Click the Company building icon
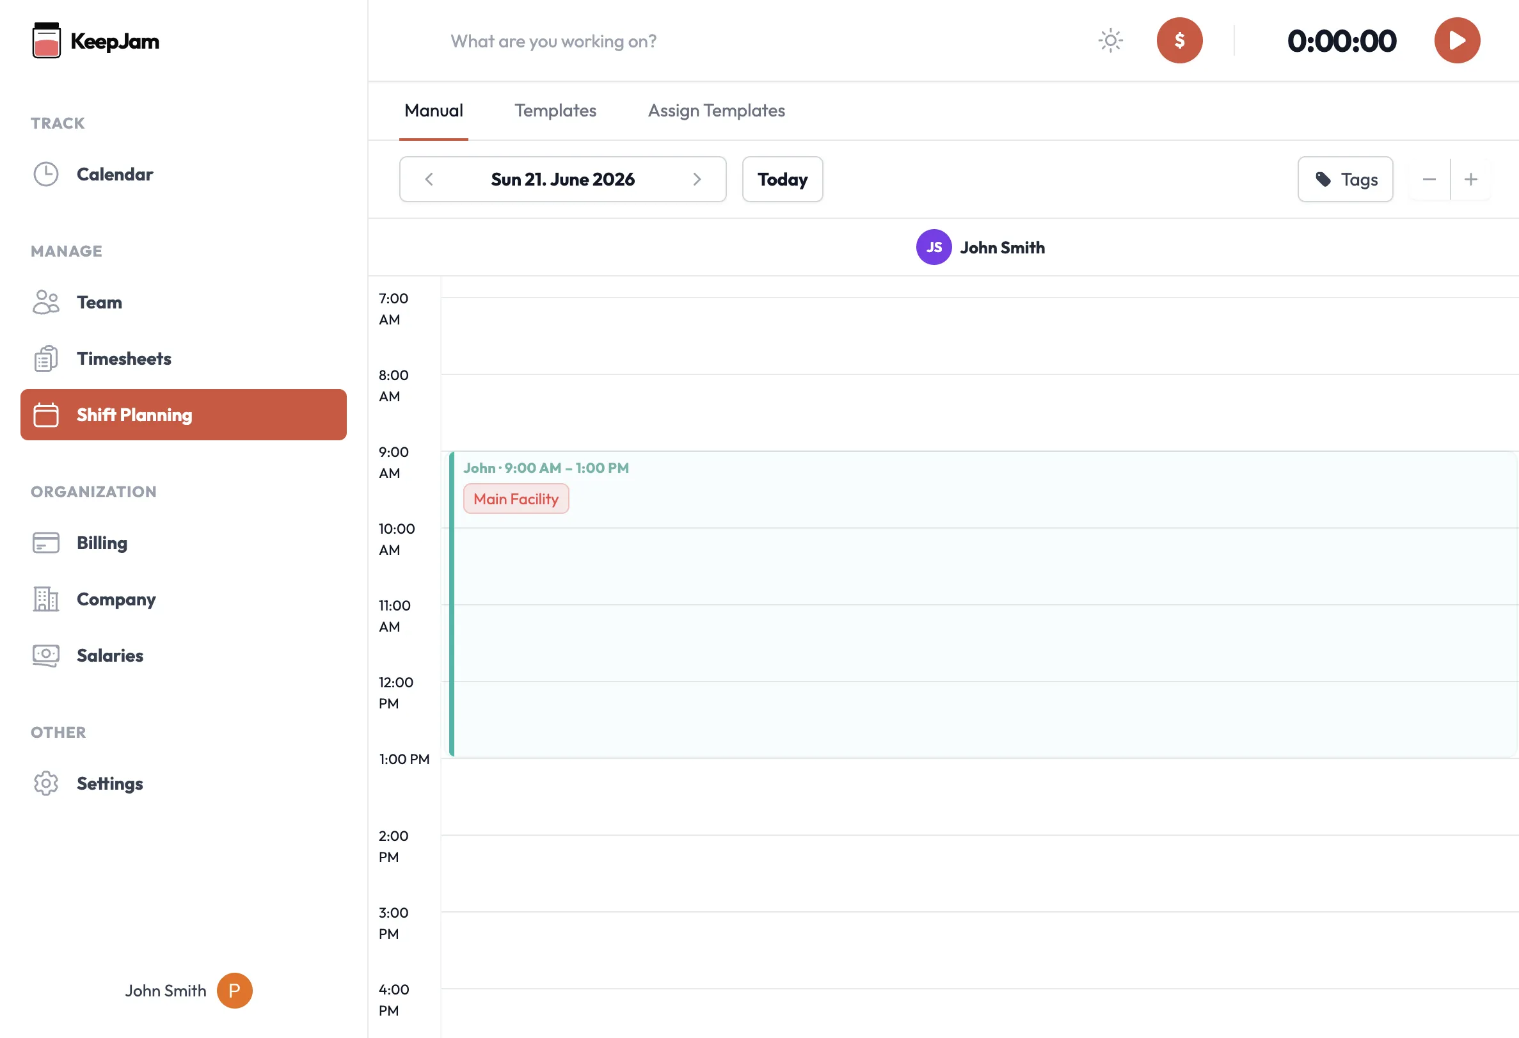Screen dimensions: 1519x1038 click(46, 599)
